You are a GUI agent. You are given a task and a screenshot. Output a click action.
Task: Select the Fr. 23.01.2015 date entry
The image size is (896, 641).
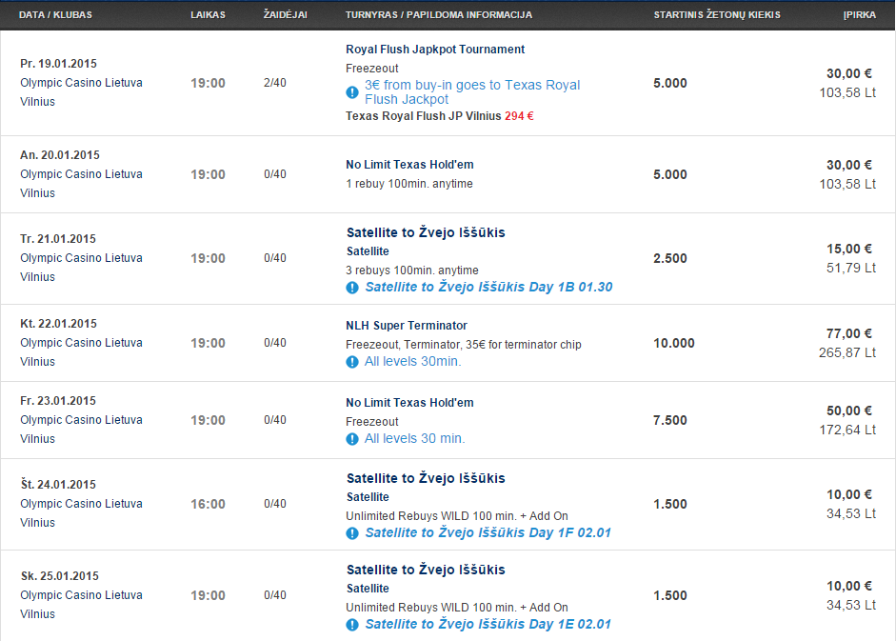(58, 401)
